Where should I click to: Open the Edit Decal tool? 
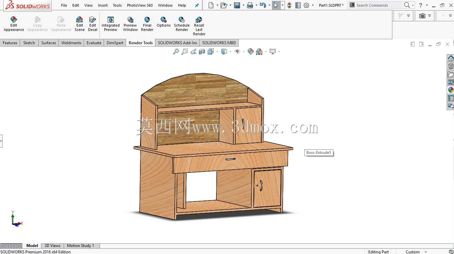point(93,24)
